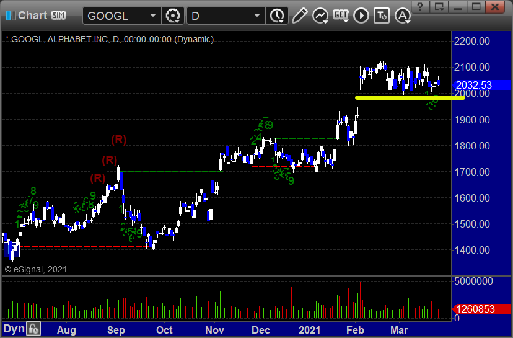Viewport: 513px width, 338px height.
Task: Click the green dashed line near 1700
Action: (172, 172)
